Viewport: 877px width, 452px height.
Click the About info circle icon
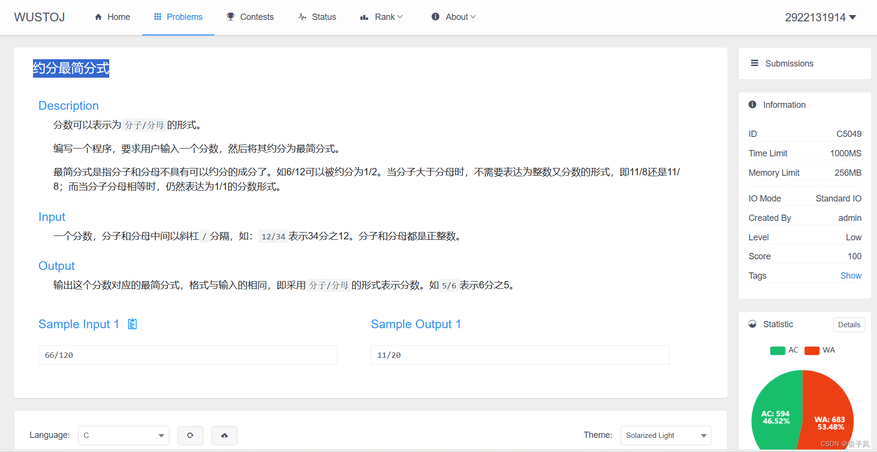point(435,17)
